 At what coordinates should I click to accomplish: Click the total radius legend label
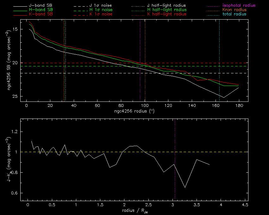233,14
